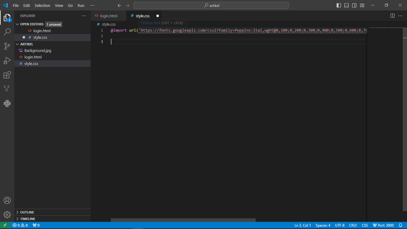Follow the Google Fonts URL link
Viewport: 407px width, 229px height.
[252, 30]
